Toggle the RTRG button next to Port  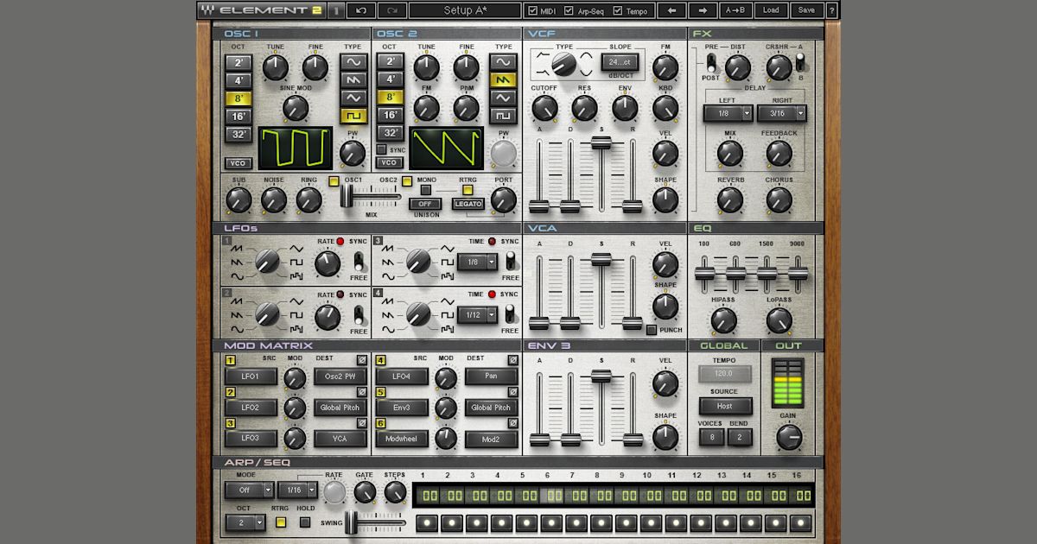pos(468,189)
